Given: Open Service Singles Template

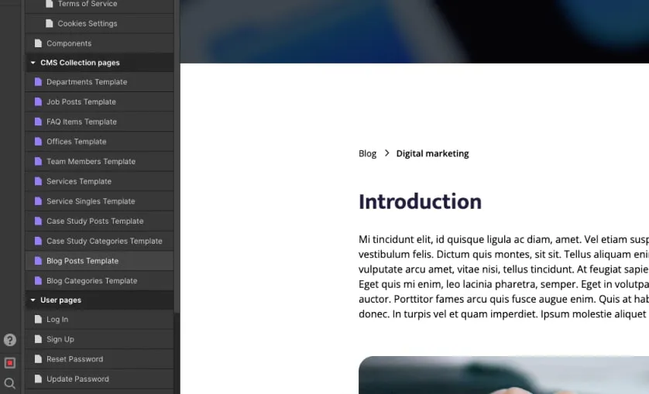Looking at the screenshot, I should 99,201.
